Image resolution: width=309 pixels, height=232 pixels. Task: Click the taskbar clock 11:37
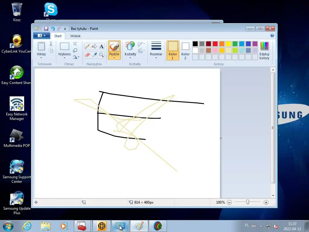point(292,226)
